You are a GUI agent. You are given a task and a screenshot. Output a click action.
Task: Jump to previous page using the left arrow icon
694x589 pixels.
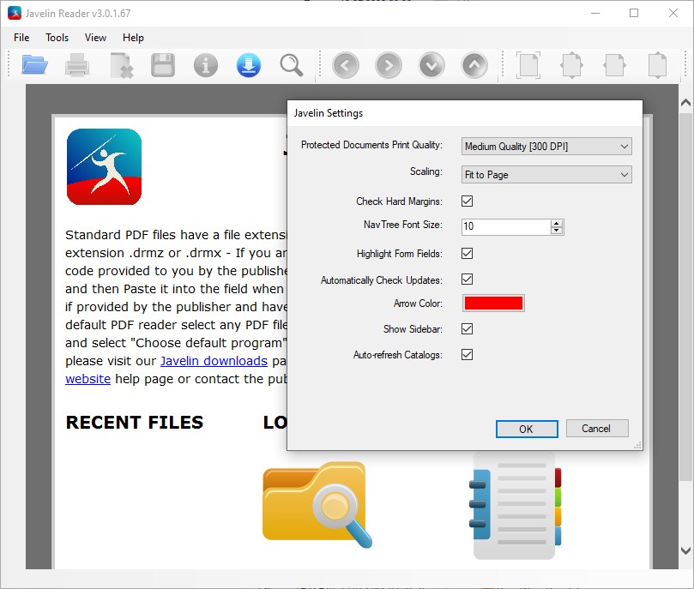345,64
